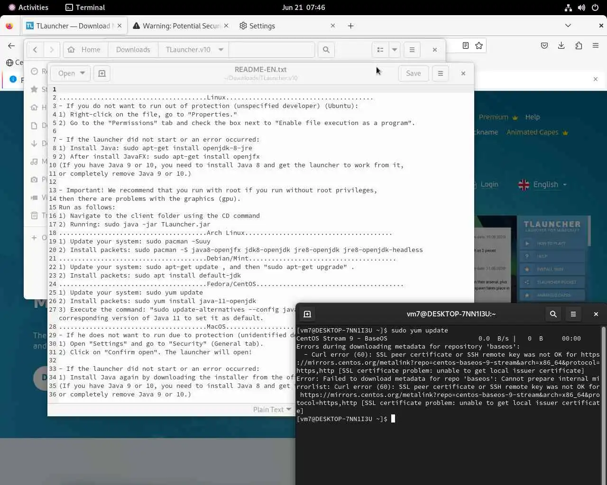Open a new Firefox tab with plus

350,26
